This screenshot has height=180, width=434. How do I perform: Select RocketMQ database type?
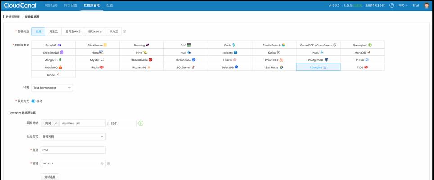coord(141,67)
